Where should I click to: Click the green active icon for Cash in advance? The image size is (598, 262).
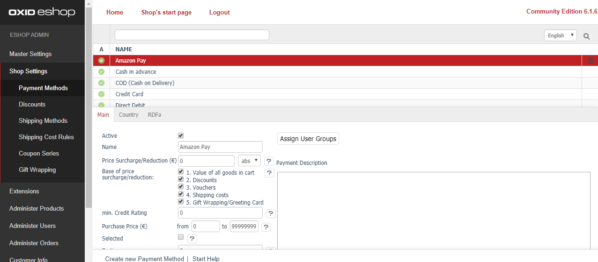click(101, 72)
